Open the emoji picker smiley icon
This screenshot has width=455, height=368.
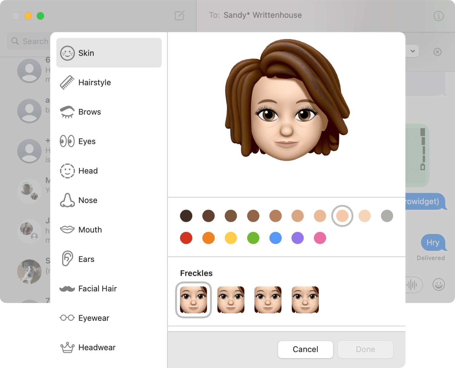[438, 285]
